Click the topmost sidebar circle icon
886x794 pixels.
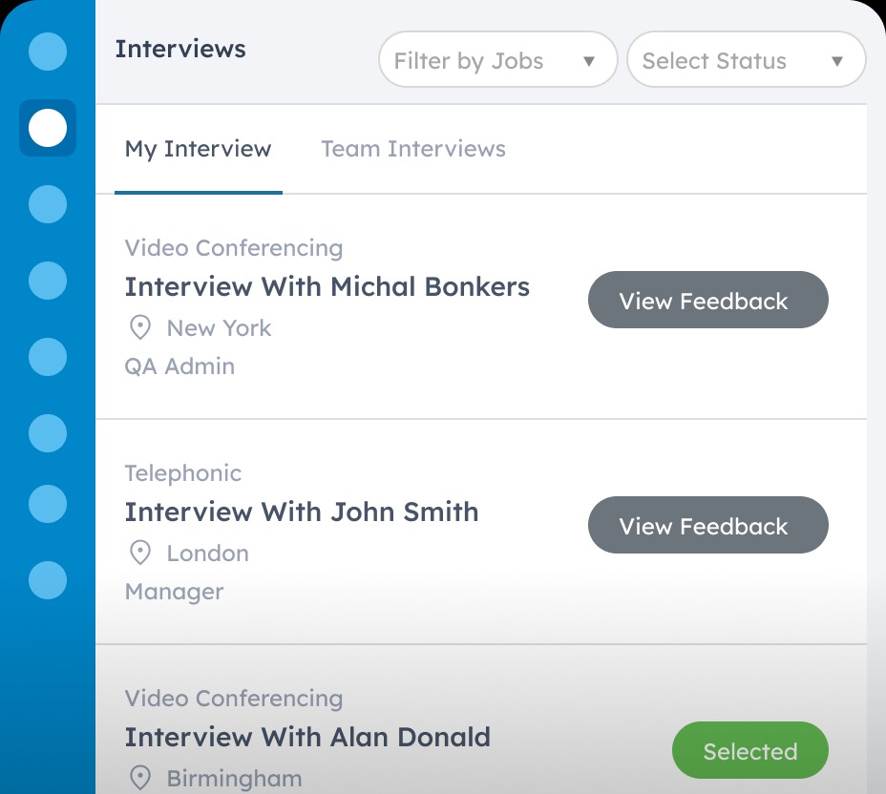[48, 52]
